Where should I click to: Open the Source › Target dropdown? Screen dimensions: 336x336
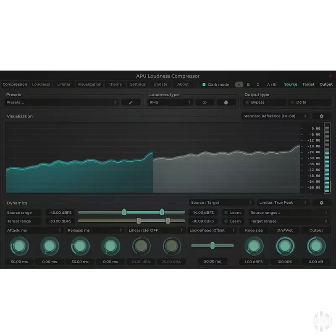pyautogui.click(x=221, y=202)
